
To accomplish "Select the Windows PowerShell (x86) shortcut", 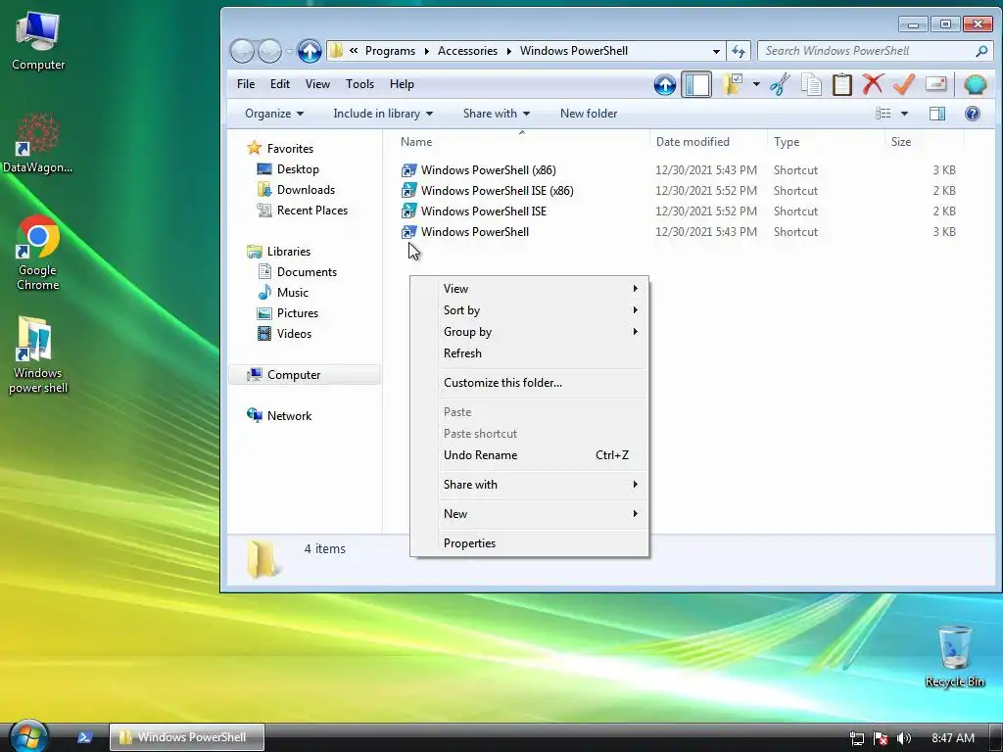I will click(488, 170).
